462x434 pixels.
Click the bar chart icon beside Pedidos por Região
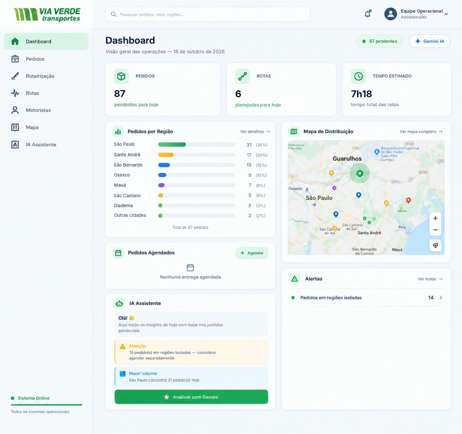pos(118,132)
